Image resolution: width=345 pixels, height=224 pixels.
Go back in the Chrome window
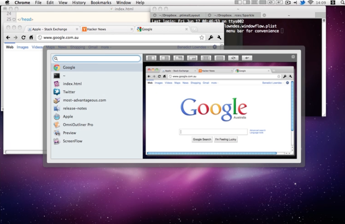coord(8,38)
